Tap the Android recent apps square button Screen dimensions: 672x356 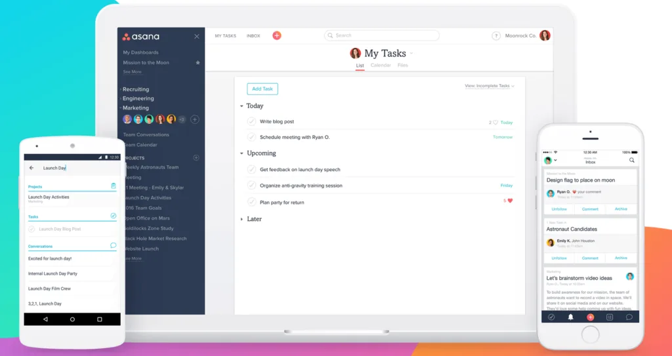(x=100, y=319)
